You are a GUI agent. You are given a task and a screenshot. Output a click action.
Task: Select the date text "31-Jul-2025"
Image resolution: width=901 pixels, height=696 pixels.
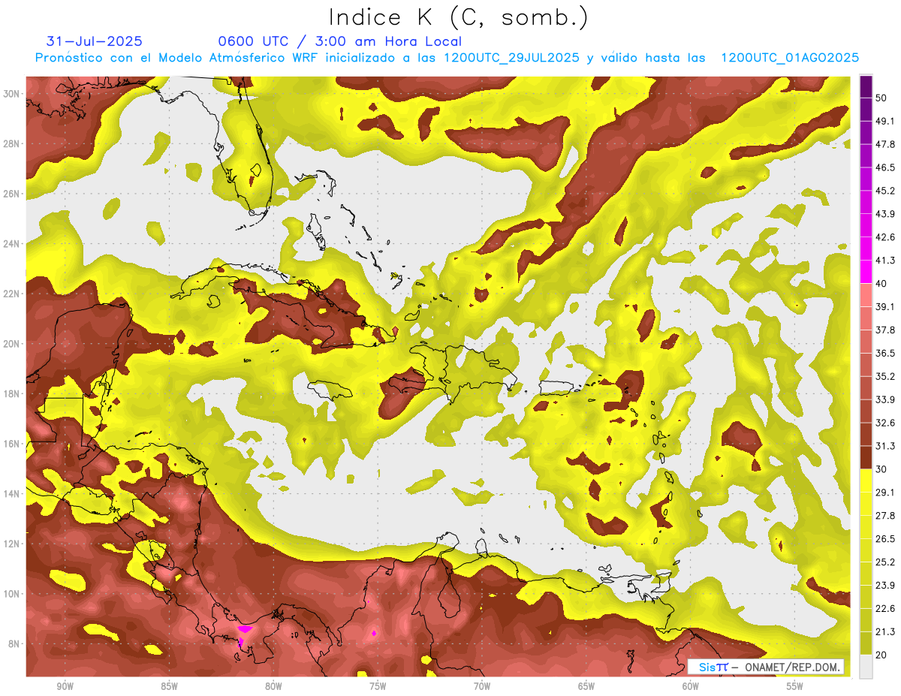pos(95,41)
